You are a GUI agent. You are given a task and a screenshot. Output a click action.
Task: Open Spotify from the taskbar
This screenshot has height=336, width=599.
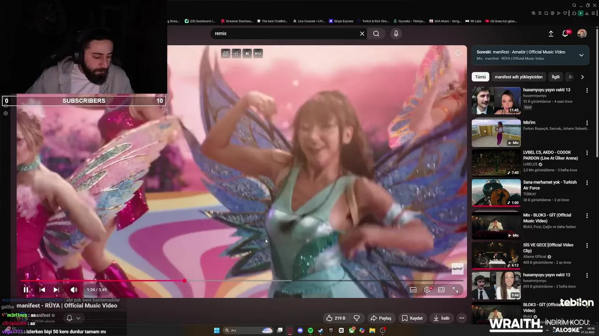pos(311,330)
